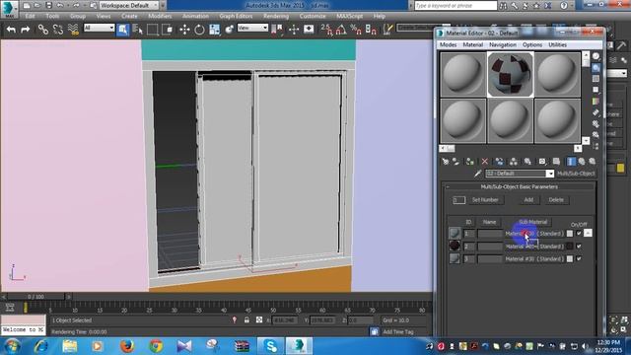
Task: Open the 02 - Default material name dropdown
Action: tap(550, 174)
